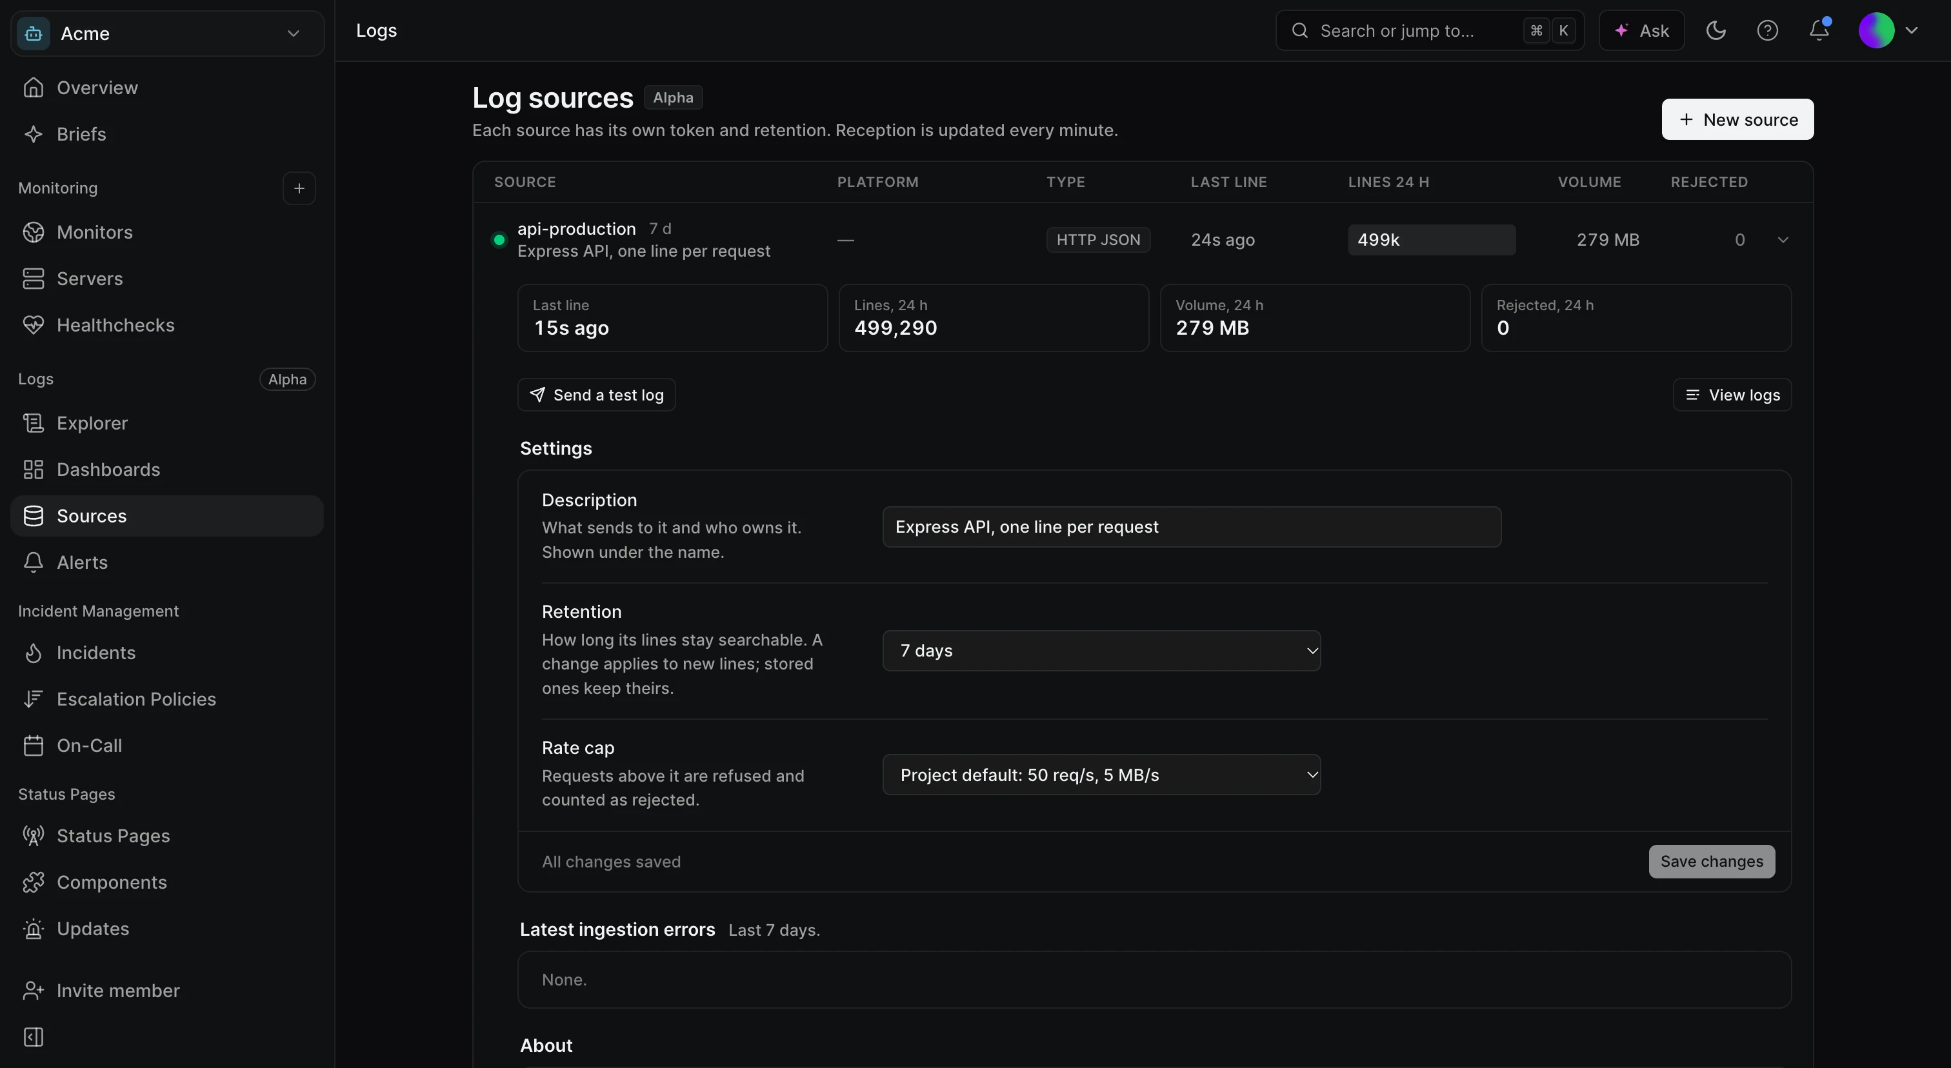Click Invite member
Image resolution: width=1951 pixels, height=1068 pixels.
pyautogui.click(x=167, y=991)
